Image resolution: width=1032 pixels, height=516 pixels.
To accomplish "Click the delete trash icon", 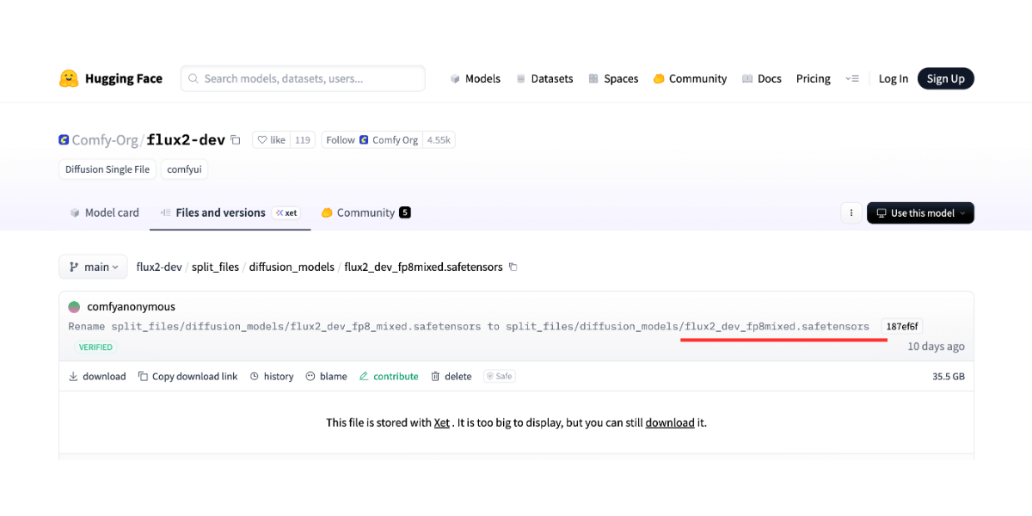I will pyautogui.click(x=435, y=377).
